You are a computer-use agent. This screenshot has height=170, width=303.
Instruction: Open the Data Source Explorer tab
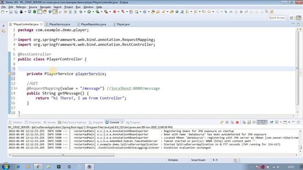coord(72,122)
